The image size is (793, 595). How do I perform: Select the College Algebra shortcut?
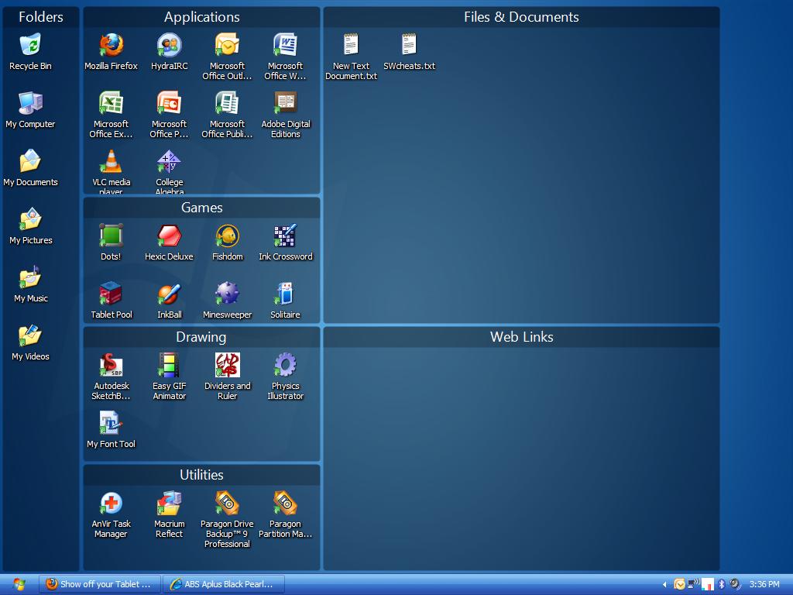[x=169, y=161]
